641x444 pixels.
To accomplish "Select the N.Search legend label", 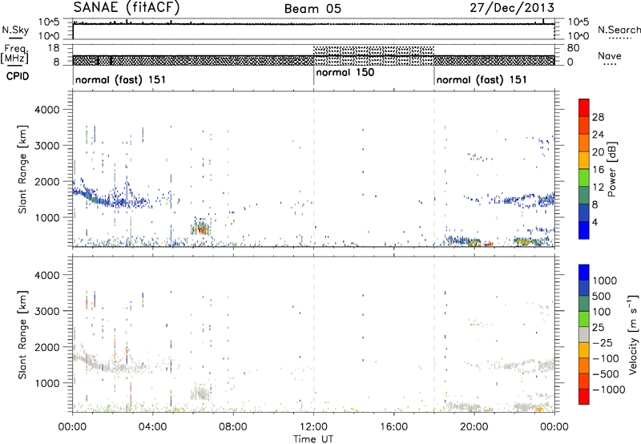I will [x=619, y=30].
